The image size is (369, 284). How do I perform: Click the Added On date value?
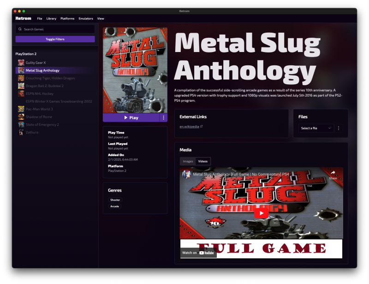(123, 160)
